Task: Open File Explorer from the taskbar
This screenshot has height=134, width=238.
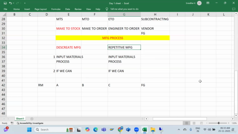Action: (153, 130)
